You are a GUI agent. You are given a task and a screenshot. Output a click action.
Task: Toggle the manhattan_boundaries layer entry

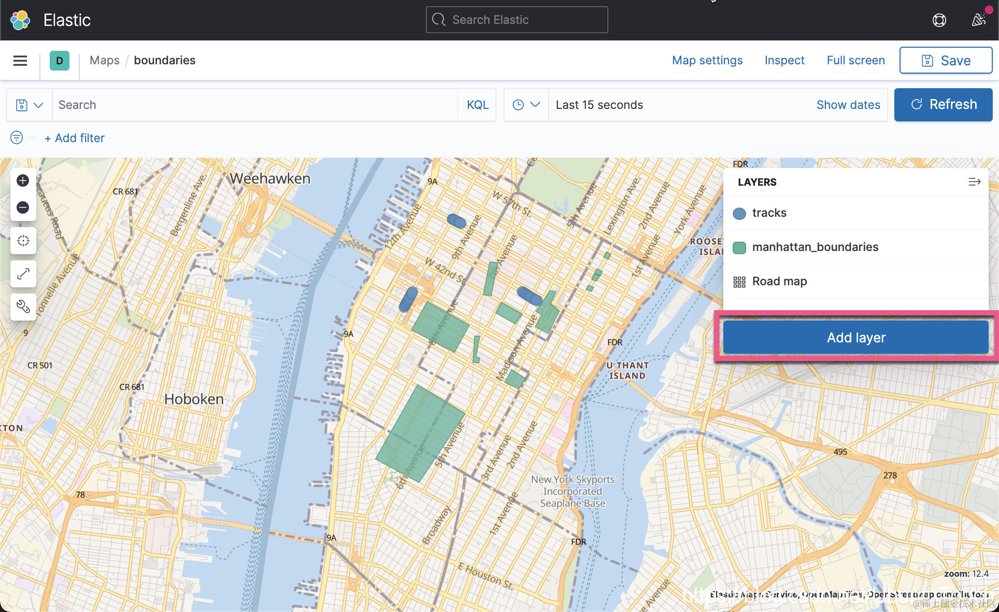pyautogui.click(x=815, y=247)
